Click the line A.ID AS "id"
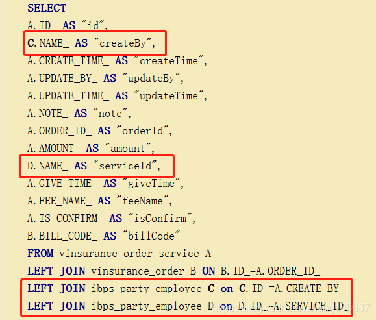This screenshot has width=376, height=320. tap(68, 25)
